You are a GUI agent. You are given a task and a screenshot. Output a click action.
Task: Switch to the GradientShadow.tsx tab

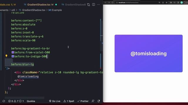[39, 5]
